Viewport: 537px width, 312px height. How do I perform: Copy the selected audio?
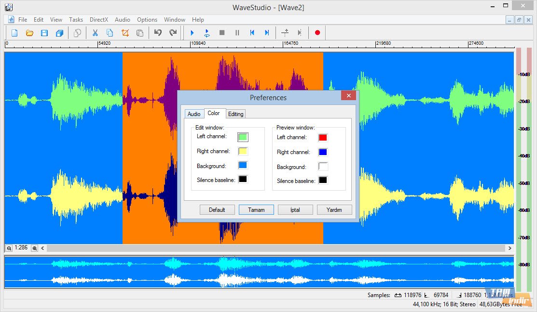tap(110, 33)
